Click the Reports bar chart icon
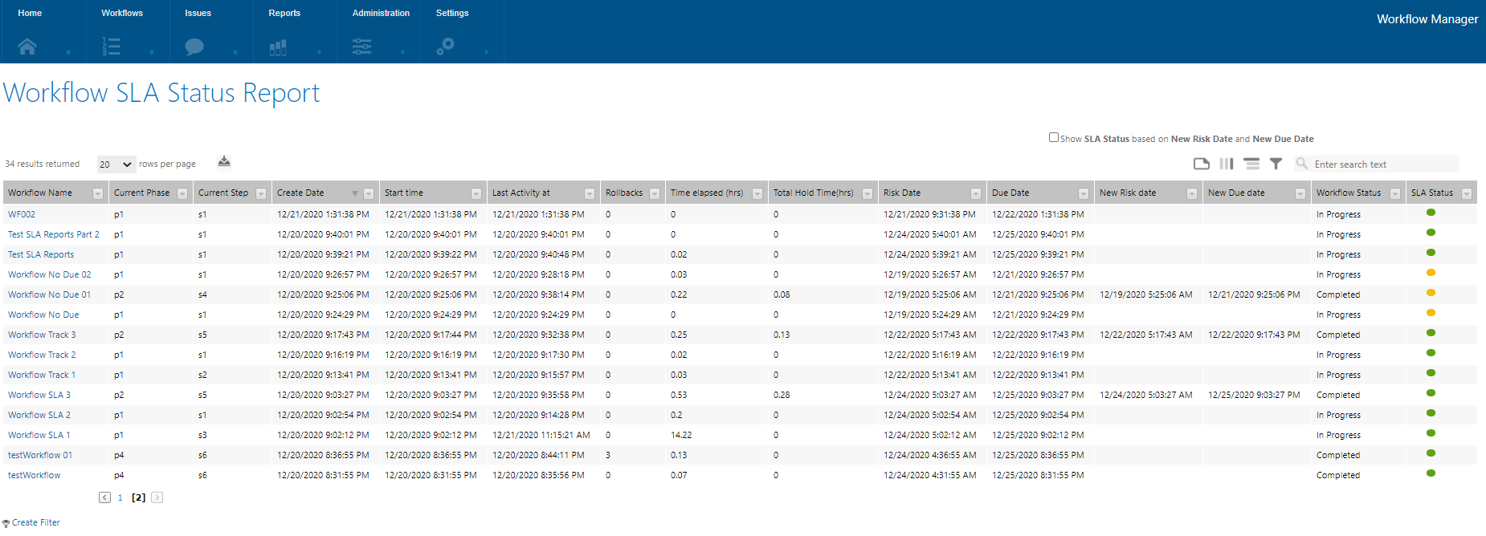Screen dimensions: 1486x536 tap(278, 47)
